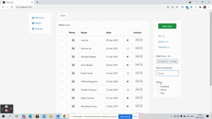Open the Settings sidebar link
212x119 pixels.
click(x=37, y=29)
